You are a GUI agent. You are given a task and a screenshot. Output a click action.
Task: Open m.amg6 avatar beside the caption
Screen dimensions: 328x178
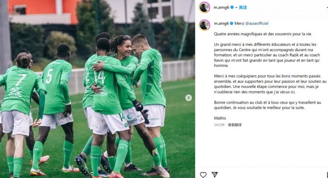[x=204, y=25]
